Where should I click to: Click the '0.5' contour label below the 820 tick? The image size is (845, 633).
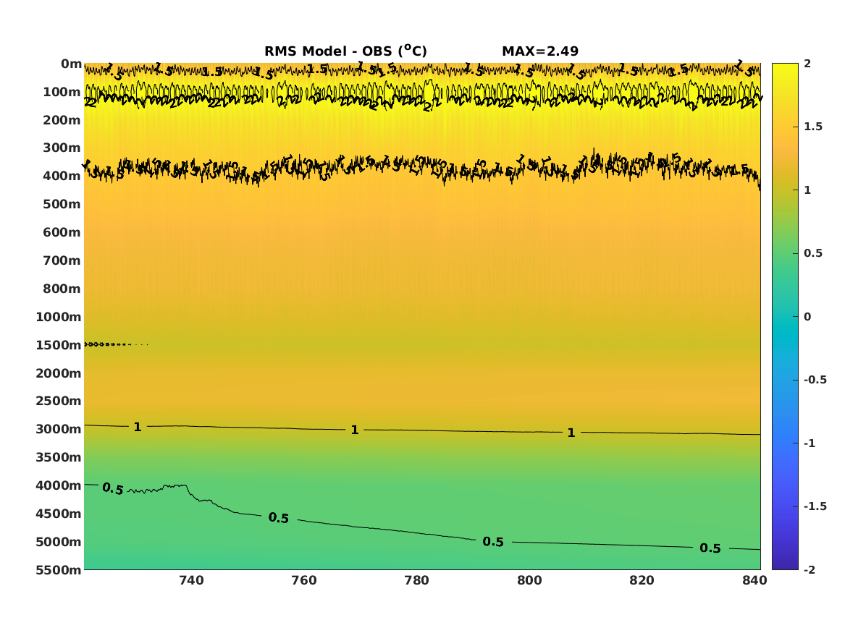tap(710, 548)
